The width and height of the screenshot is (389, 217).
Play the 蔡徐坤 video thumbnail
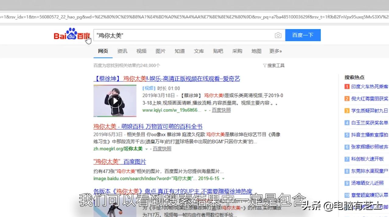(x=116, y=101)
